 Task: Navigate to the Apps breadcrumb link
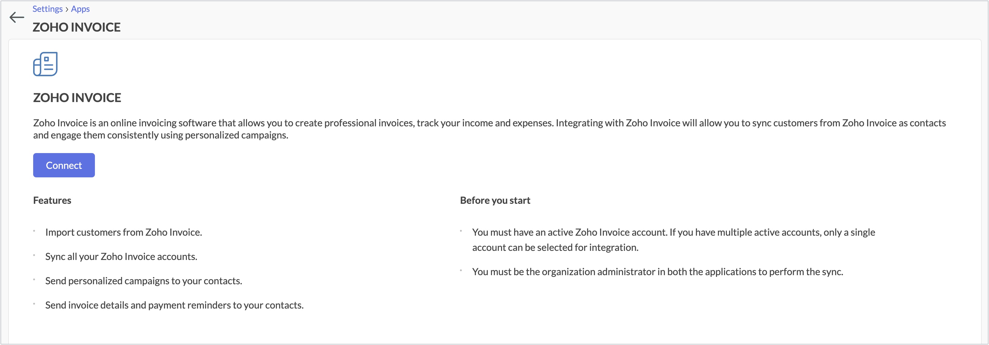pyautogui.click(x=80, y=9)
